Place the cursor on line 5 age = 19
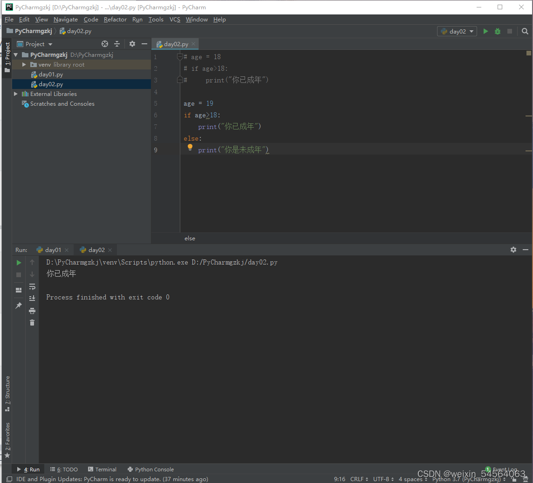533x483 pixels. (x=198, y=103)
